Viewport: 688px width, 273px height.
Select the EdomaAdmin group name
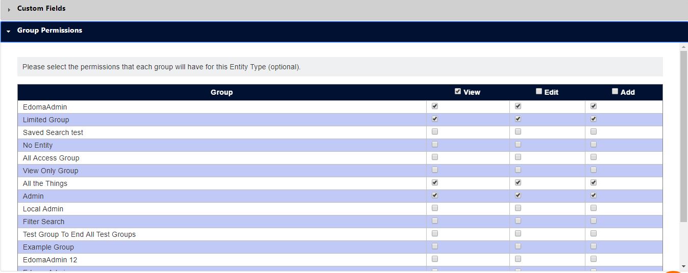(x=45, y=107)
